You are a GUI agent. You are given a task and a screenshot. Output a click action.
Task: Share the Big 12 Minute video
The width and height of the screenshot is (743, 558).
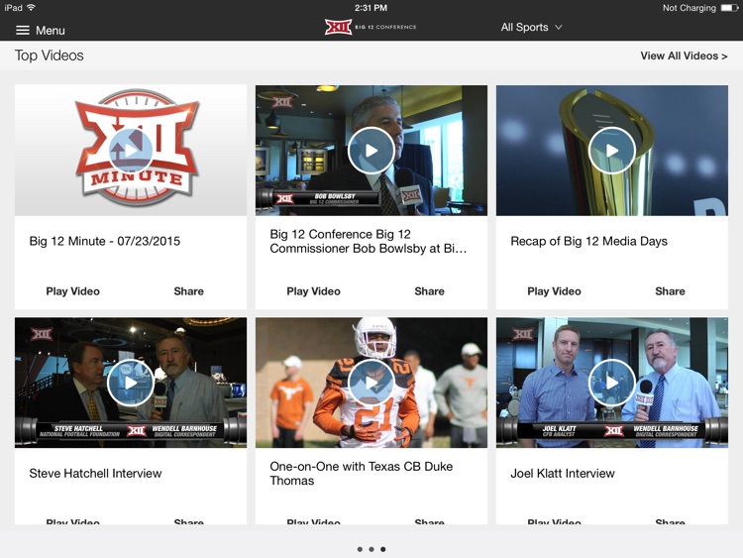[x=188, y=291]
